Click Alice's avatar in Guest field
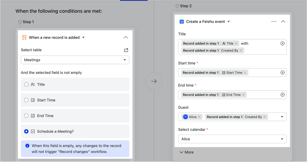The height and width of the screenshot is (162, 307). click(185, 117)
